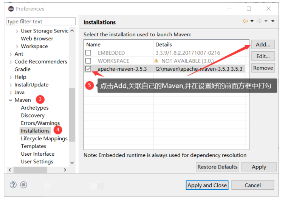Enable the EMBEDDED installation checkbox

tap(88, 53)
